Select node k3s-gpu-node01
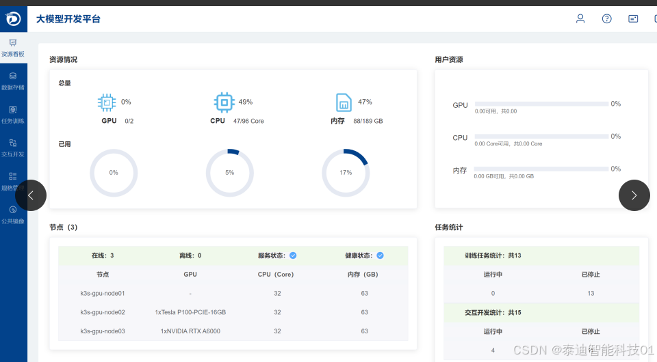Image resolution: width=657 pixels, height=362 pixels. point(103,294)
